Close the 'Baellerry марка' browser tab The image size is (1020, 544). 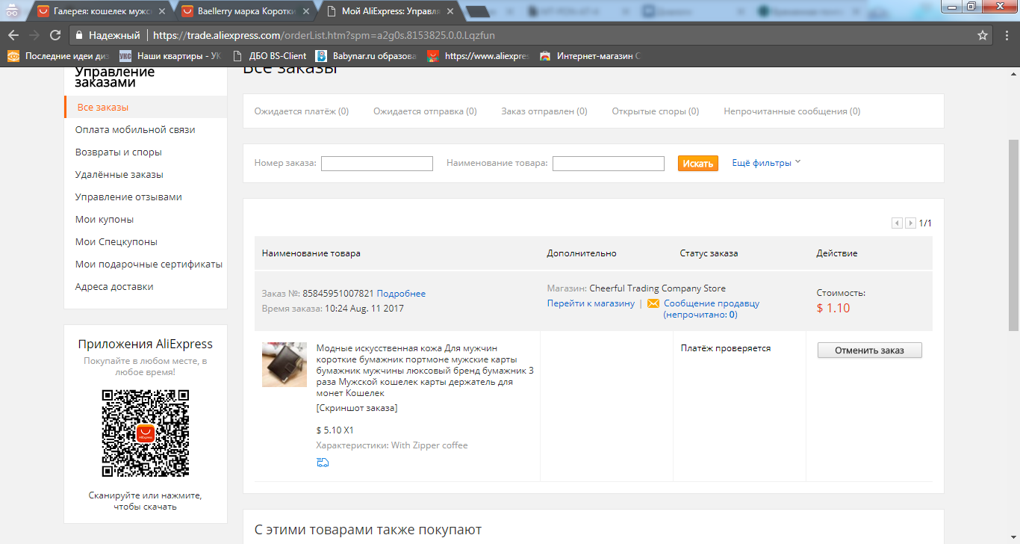point(306,11)
